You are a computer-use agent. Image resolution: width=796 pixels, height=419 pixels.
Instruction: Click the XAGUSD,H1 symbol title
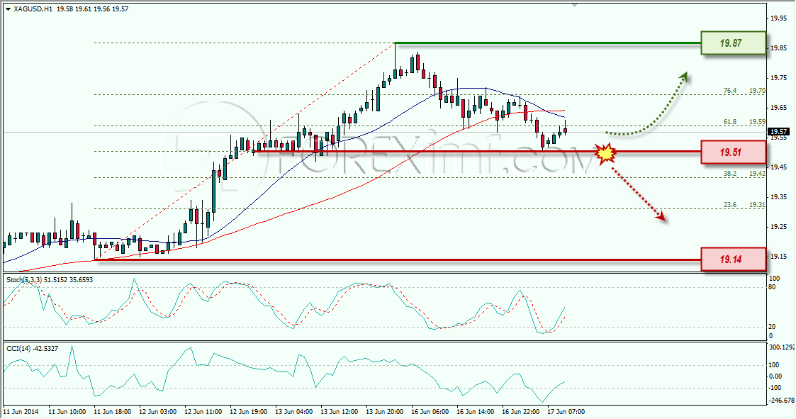33,9
